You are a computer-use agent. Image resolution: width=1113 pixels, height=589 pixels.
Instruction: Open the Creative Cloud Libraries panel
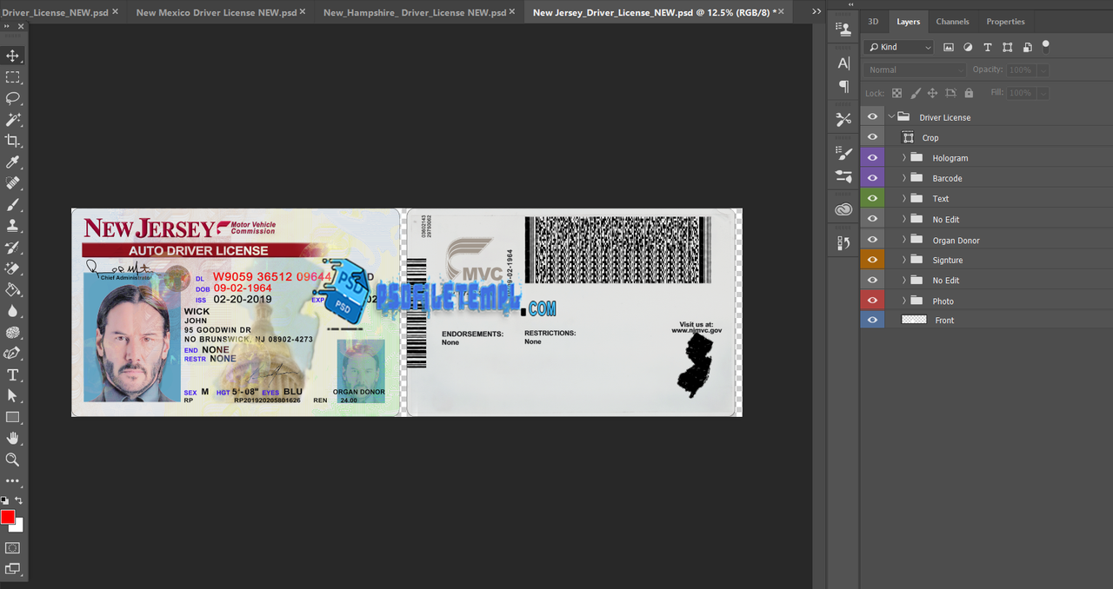coord(843,209)
